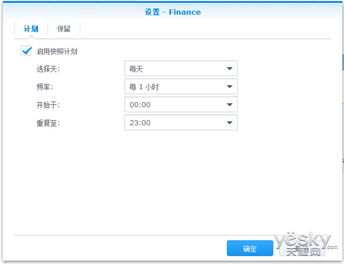Image resolution: width=344 pixels, height=264 pixels.
Task: Click the arrow icon of 重复至 dropdown
Action: [229, 122]
